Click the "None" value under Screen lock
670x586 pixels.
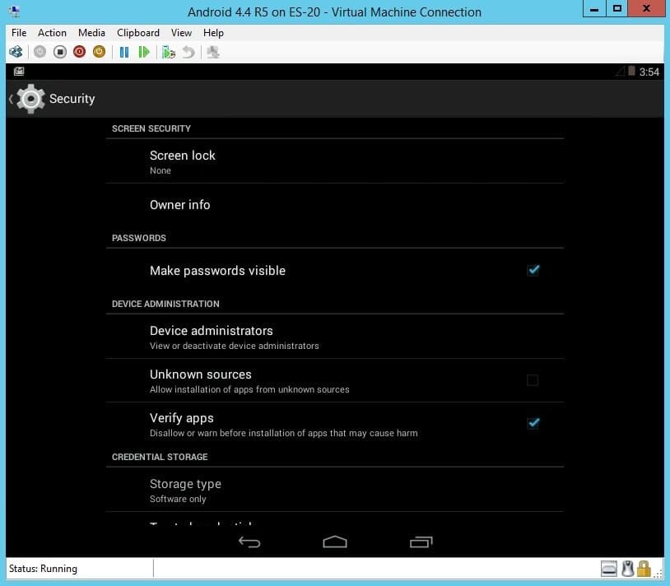coord(161,170)
